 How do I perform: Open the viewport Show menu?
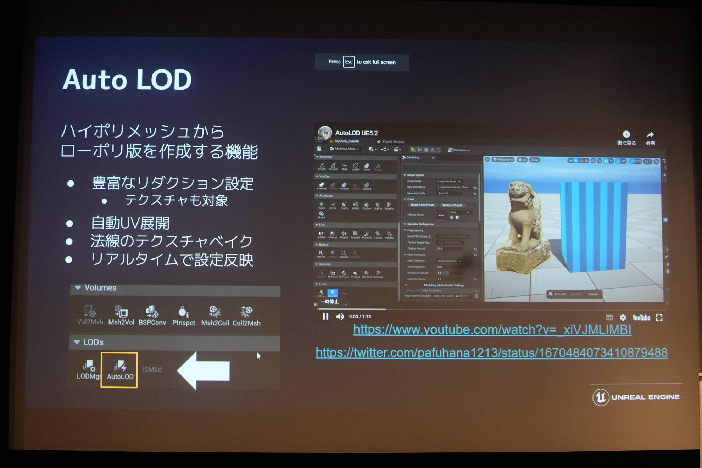(534, 160)
